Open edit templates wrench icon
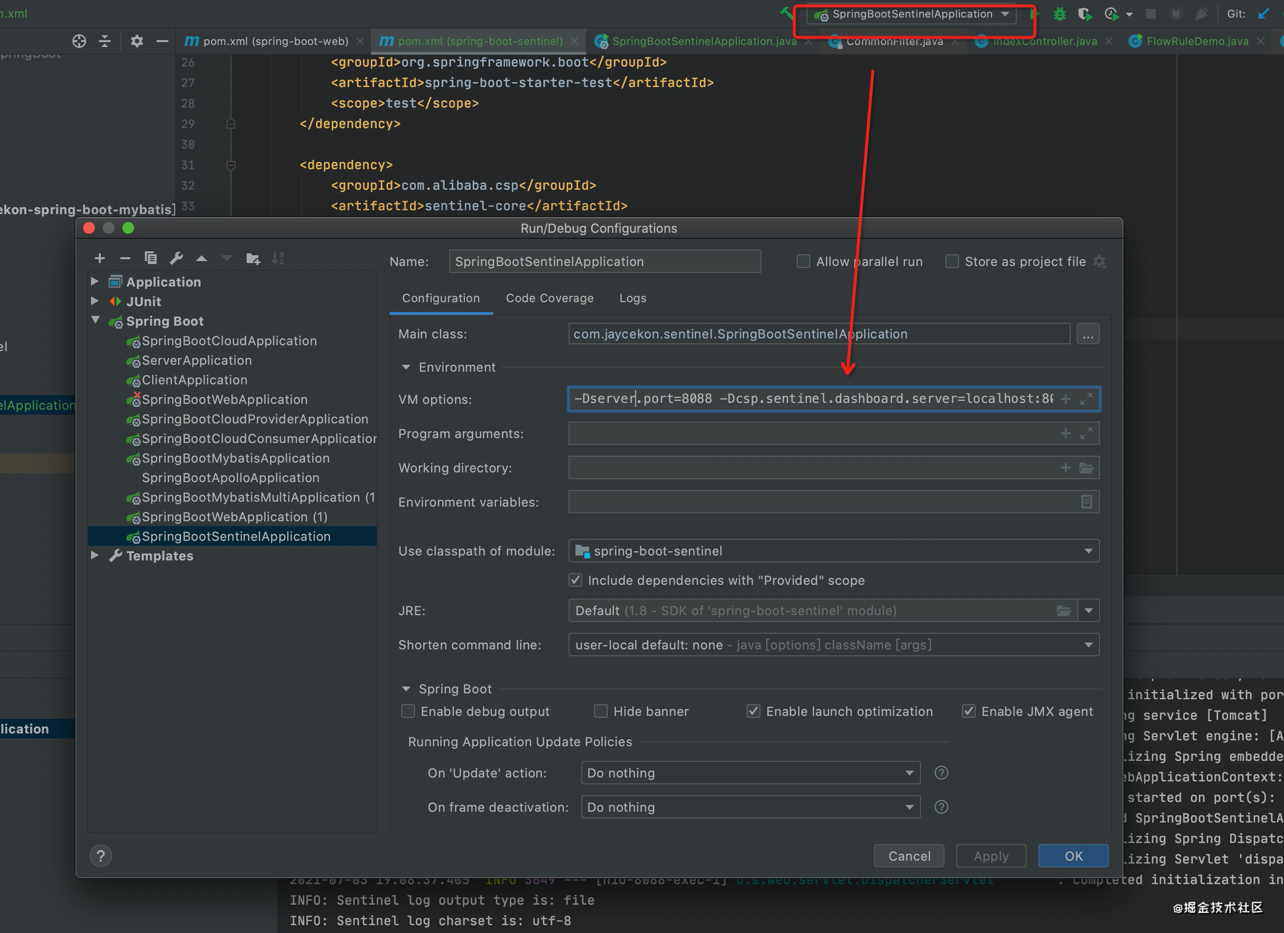The width and height of the screenshot is (1284, 933). click(x=176, y=259)
